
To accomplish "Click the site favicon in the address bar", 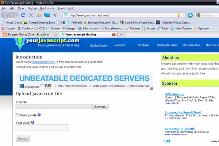I will click(x=66, y=15).
